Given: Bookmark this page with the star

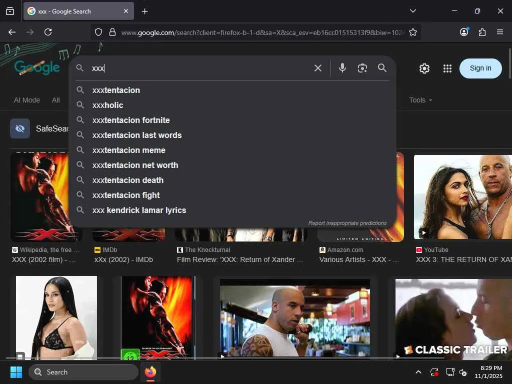Looking at the screenshot, I should [412, 32].
